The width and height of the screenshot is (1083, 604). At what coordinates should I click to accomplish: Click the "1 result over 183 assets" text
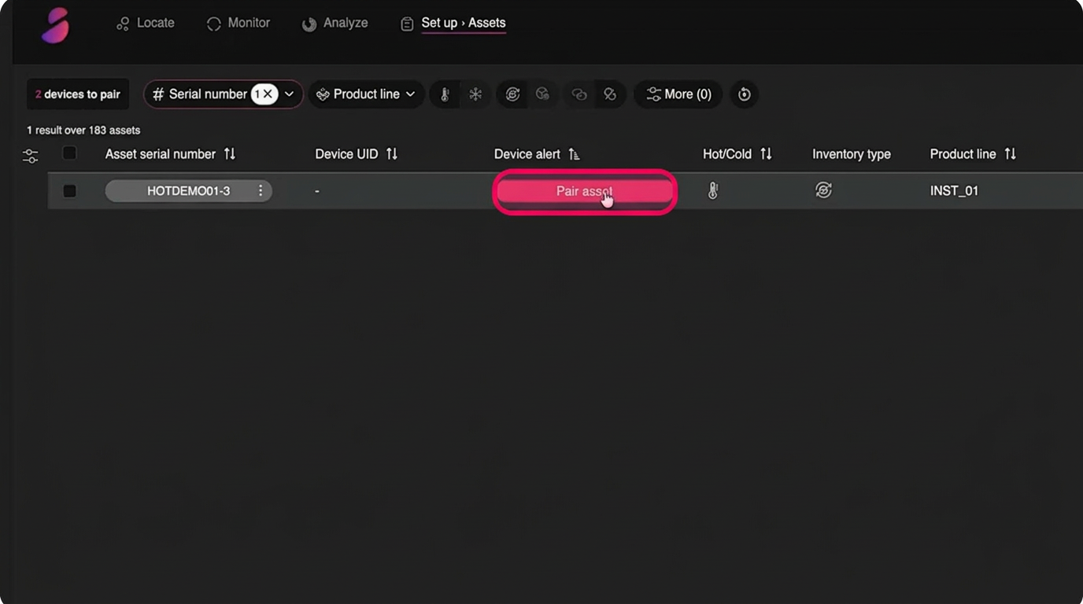tap(83, 130)
